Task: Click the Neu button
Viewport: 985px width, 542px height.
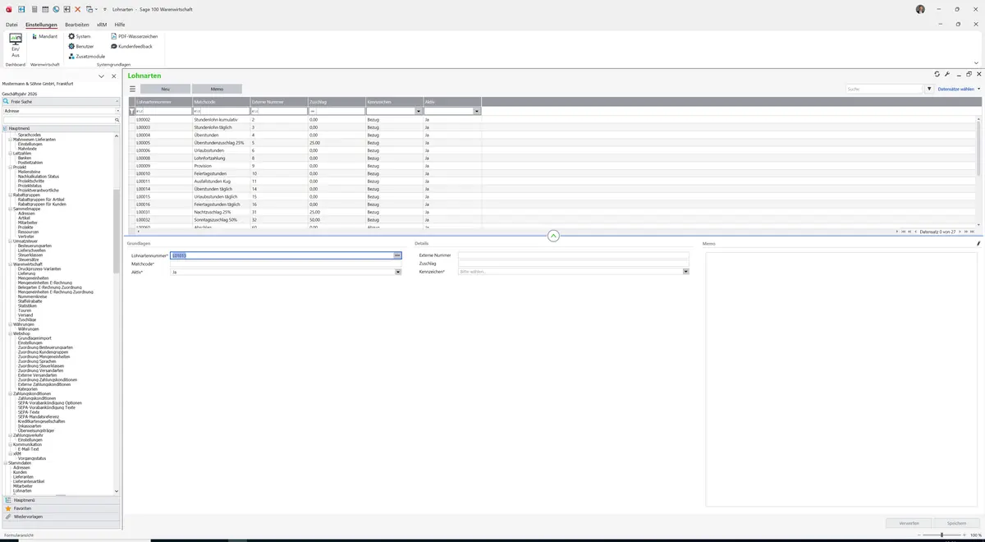Action: (x=165, y=89)
